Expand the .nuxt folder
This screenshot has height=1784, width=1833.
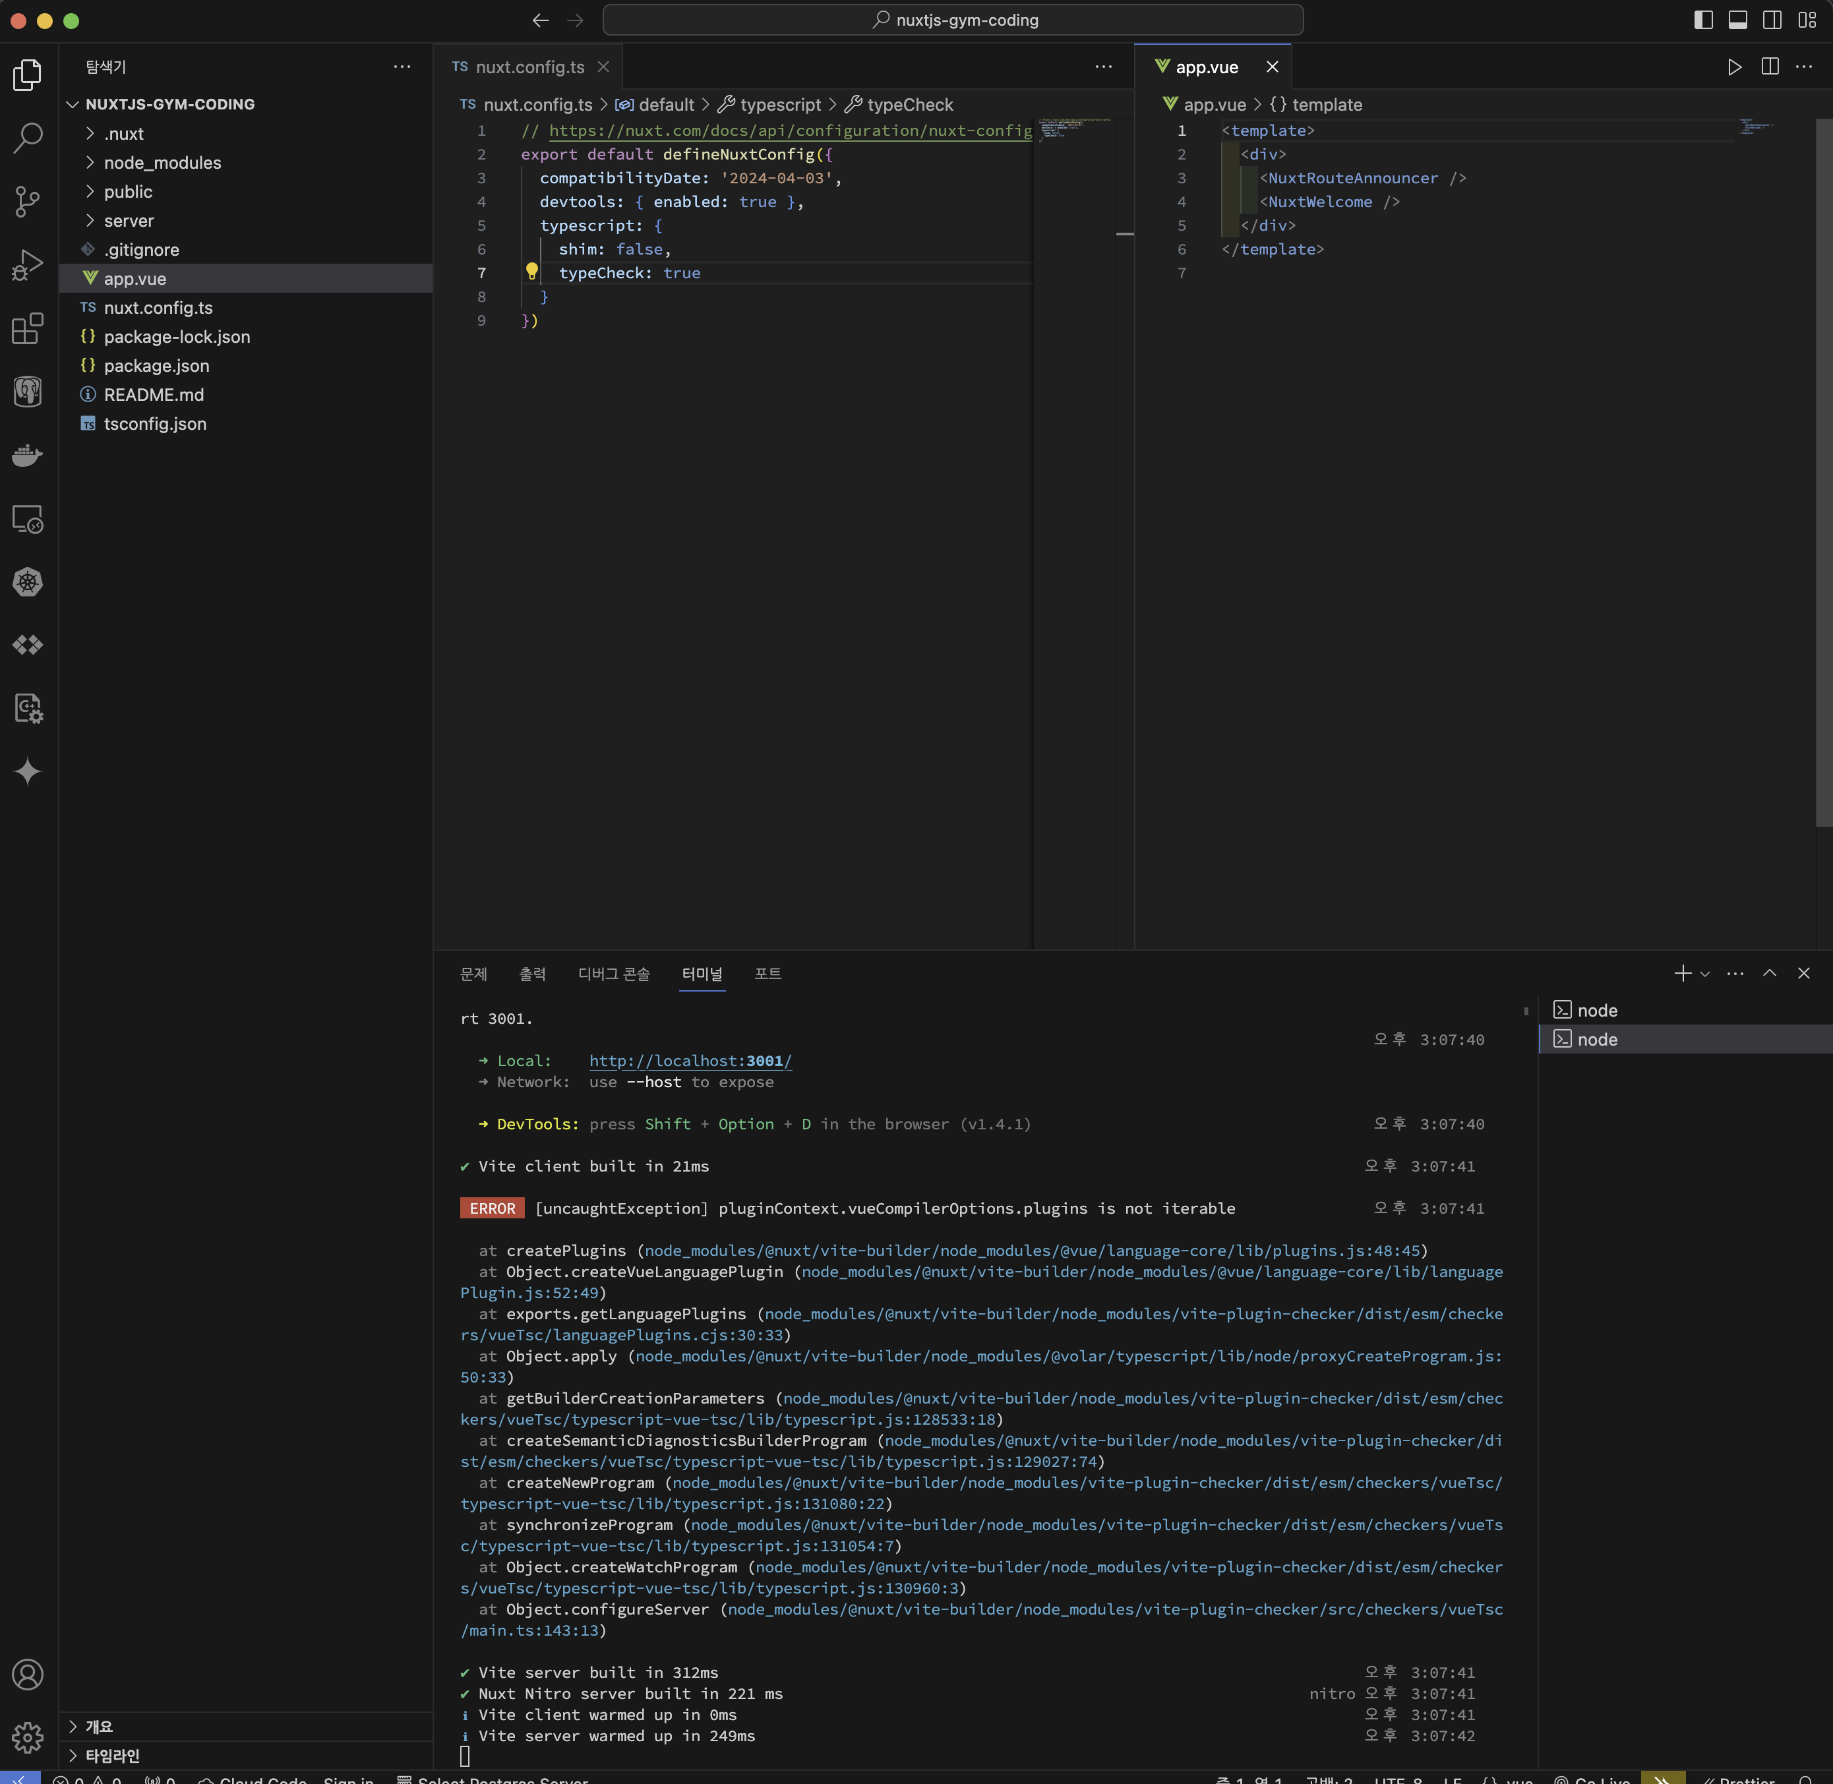tap(90, 133)
